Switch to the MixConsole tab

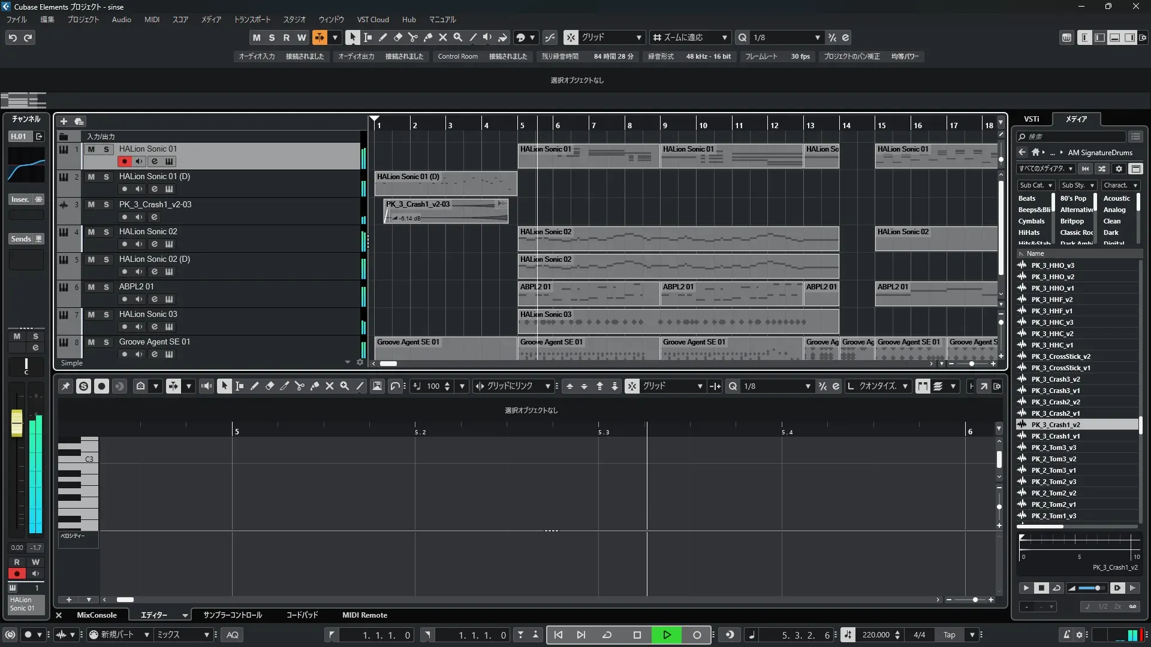click(x=97, y=615)
